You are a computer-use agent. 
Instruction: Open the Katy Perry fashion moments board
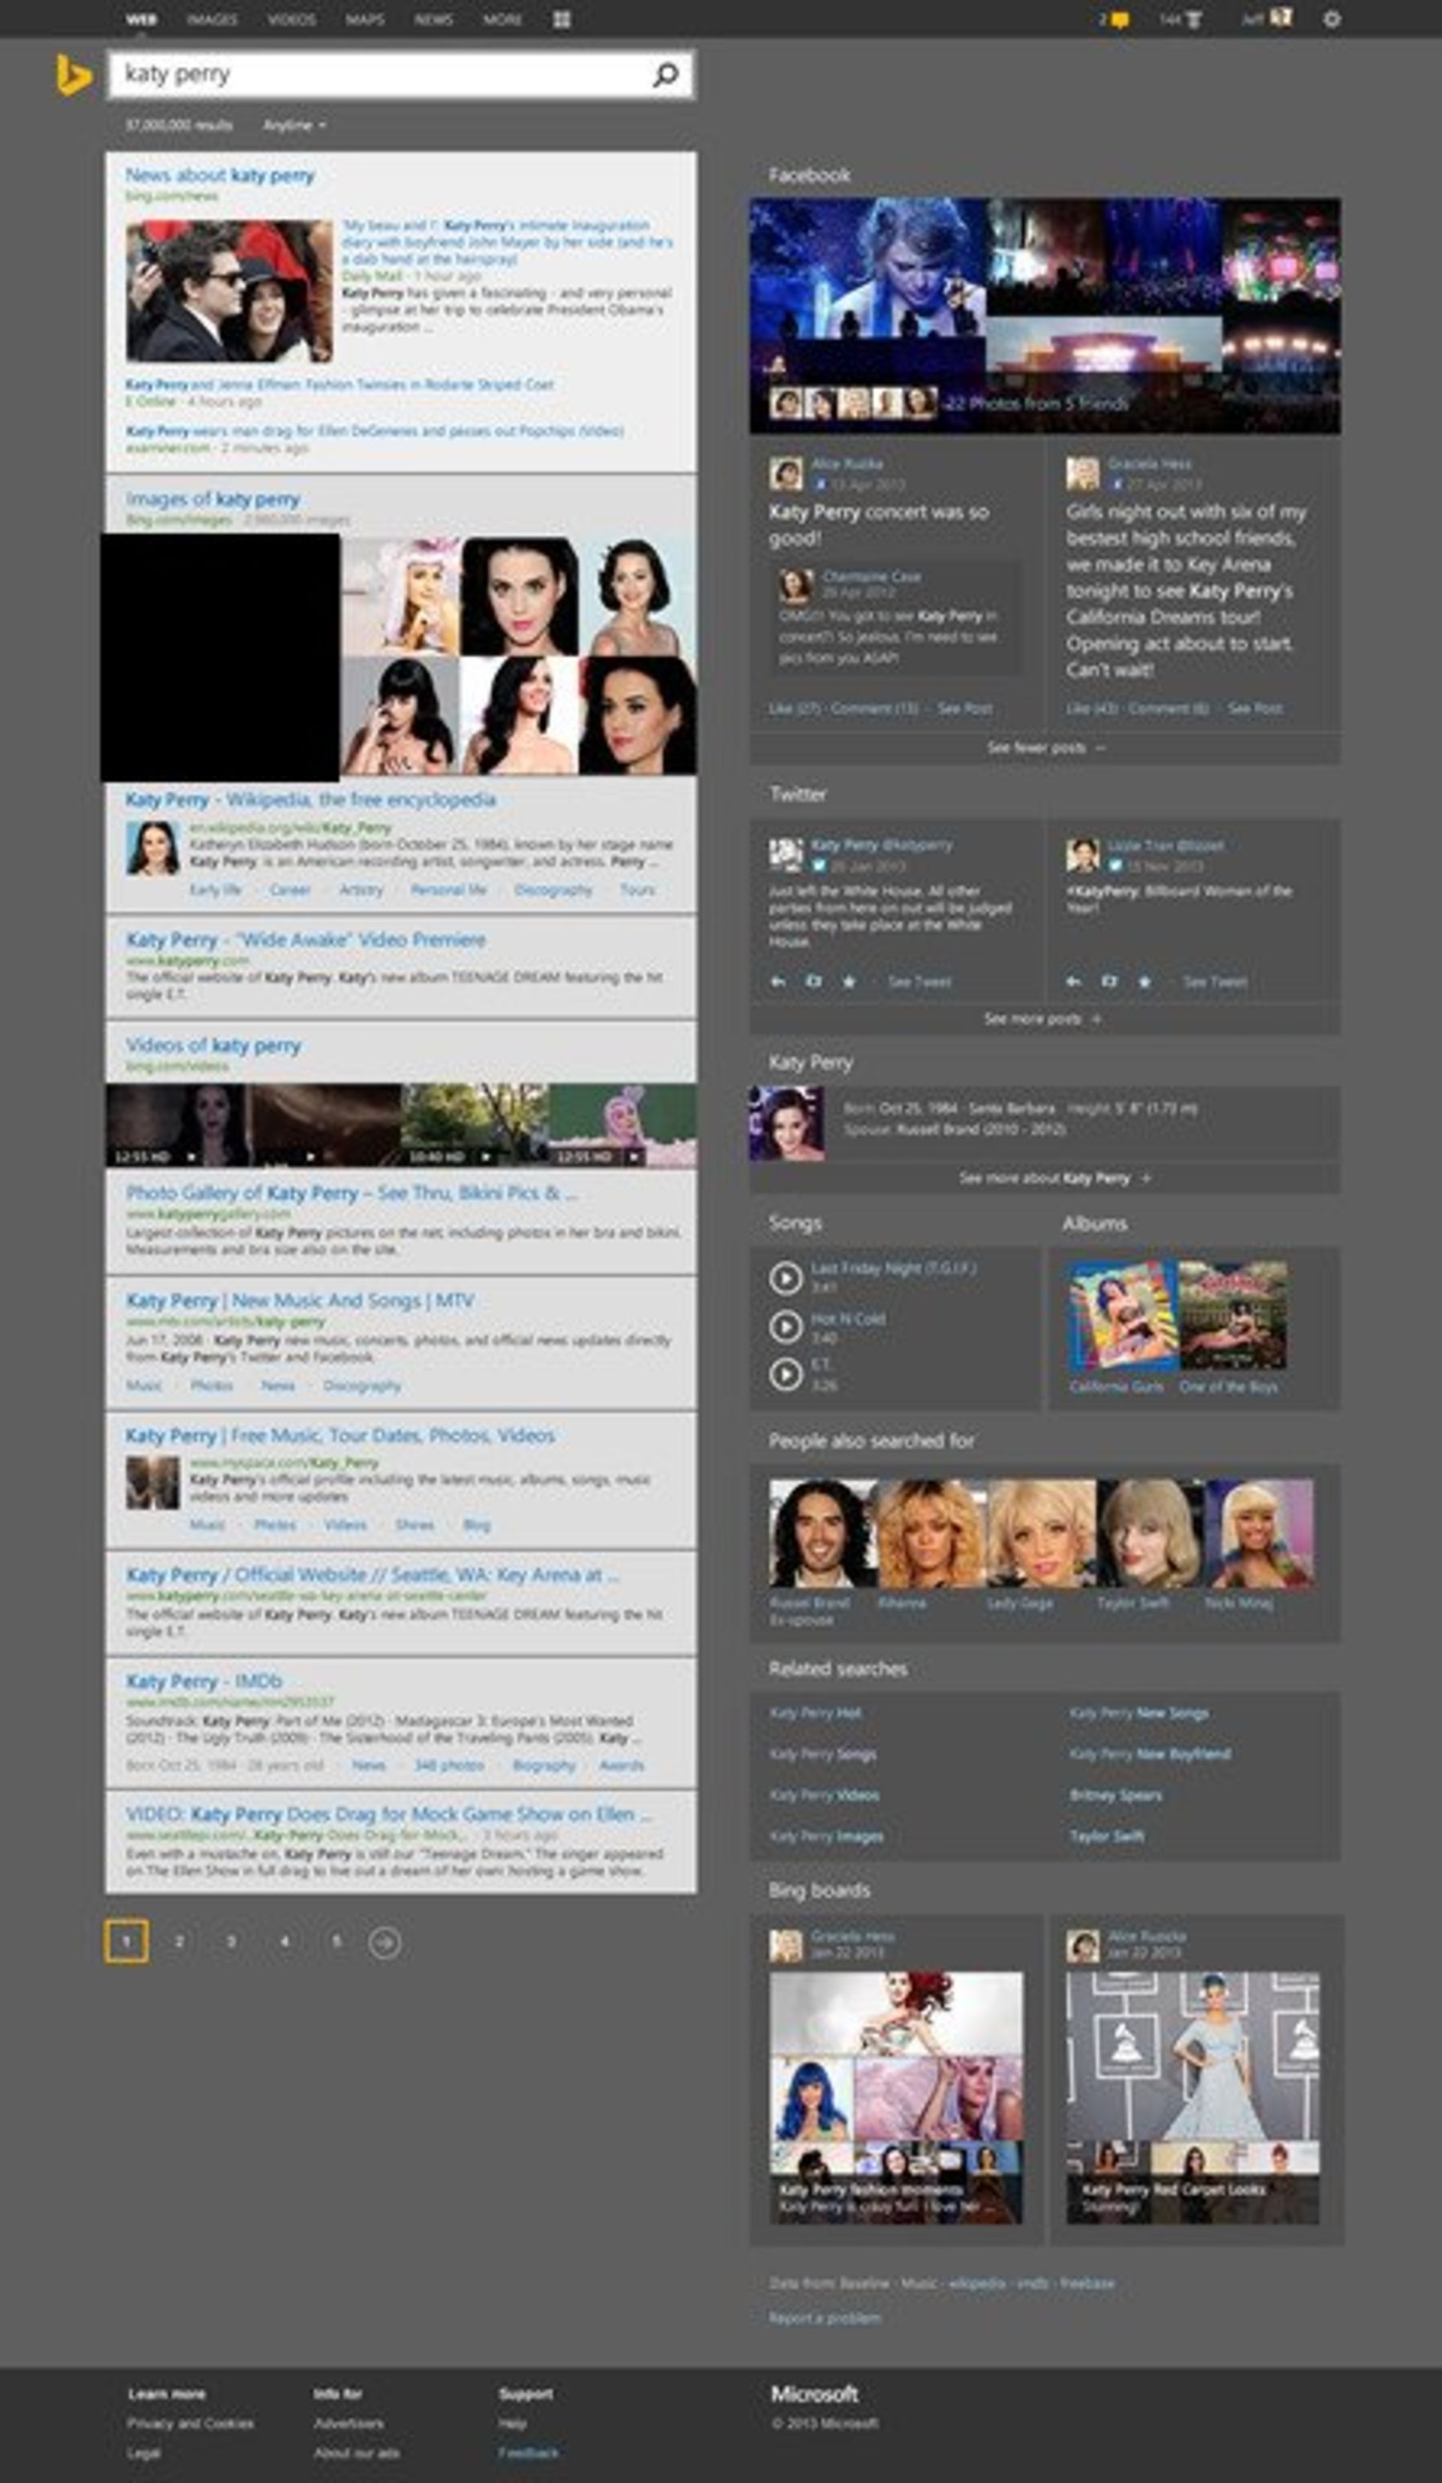pyautogui.click(x=896, y=2098)
